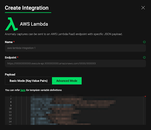Click line number 12 in editor gutter
Viewport: 151px width, 130px height.
pyautogui.click(x=10, y=115)
